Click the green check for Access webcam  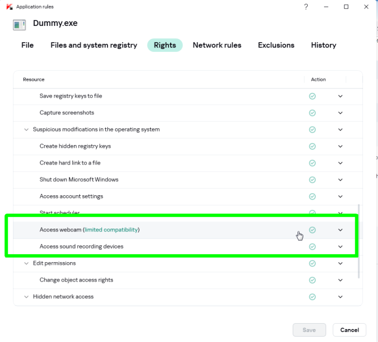(x=312, y=230)
